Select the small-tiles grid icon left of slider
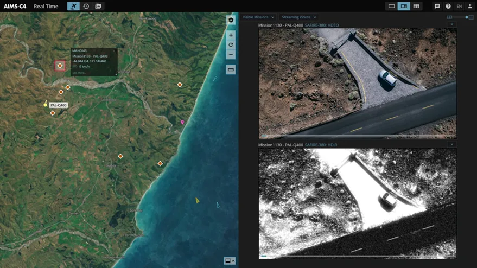This screenshot has width=477, height=268. pos(449,17)
